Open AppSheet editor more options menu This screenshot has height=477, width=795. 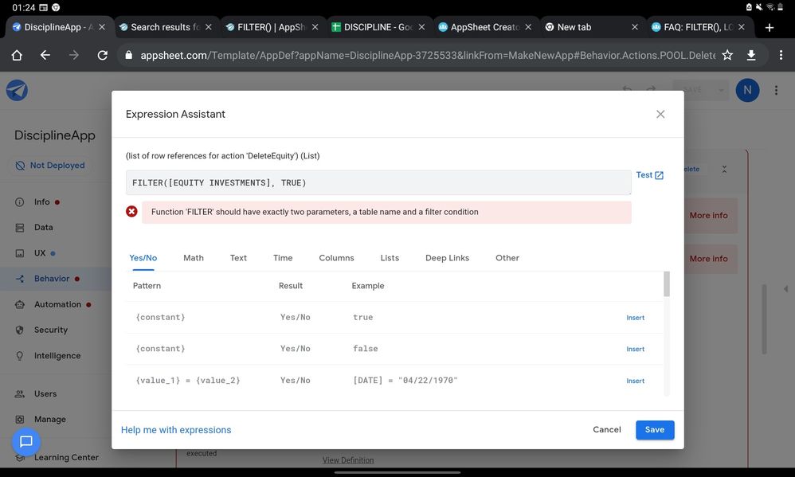[776, 90]
